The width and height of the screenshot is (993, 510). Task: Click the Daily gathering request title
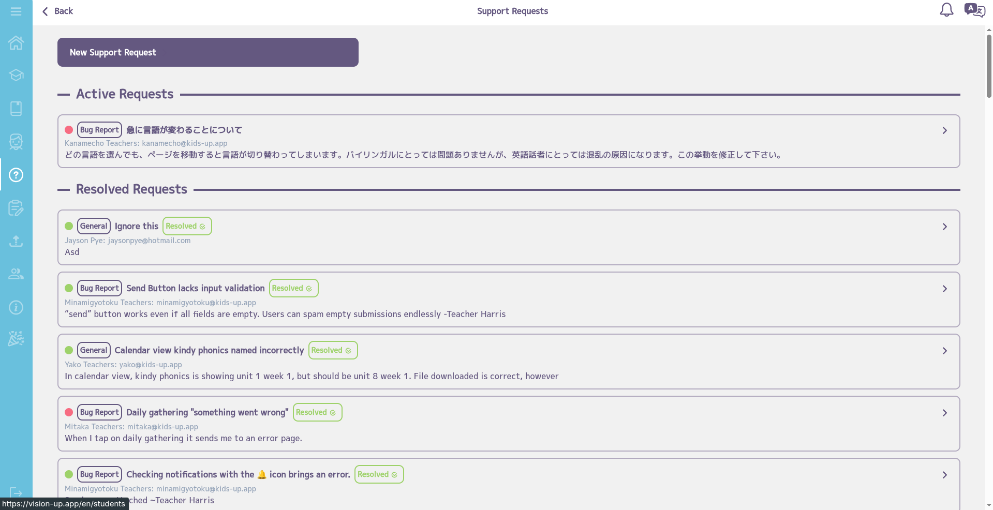point(207,413)
